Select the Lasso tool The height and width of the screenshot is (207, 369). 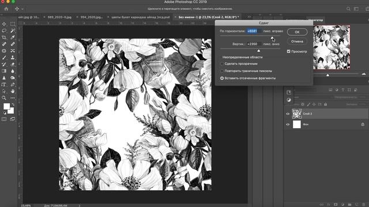[x=4, y=30]
